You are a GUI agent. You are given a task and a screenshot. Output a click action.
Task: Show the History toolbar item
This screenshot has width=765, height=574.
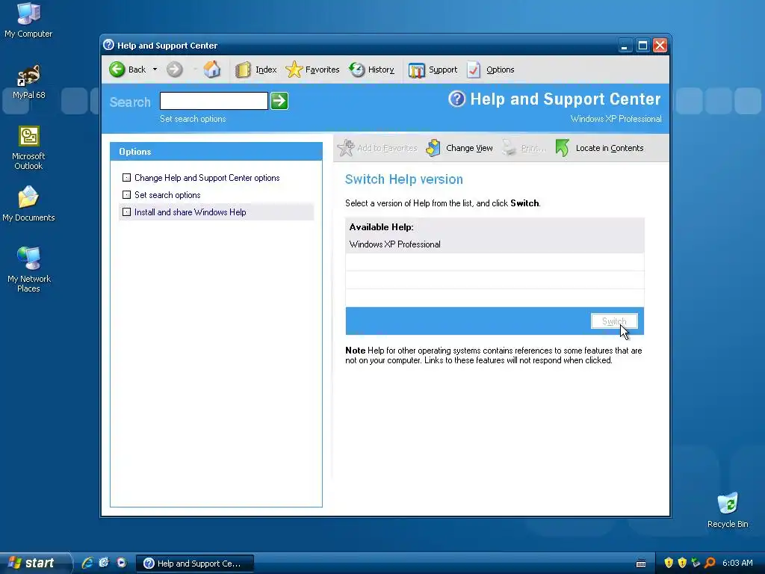point(371,70)
